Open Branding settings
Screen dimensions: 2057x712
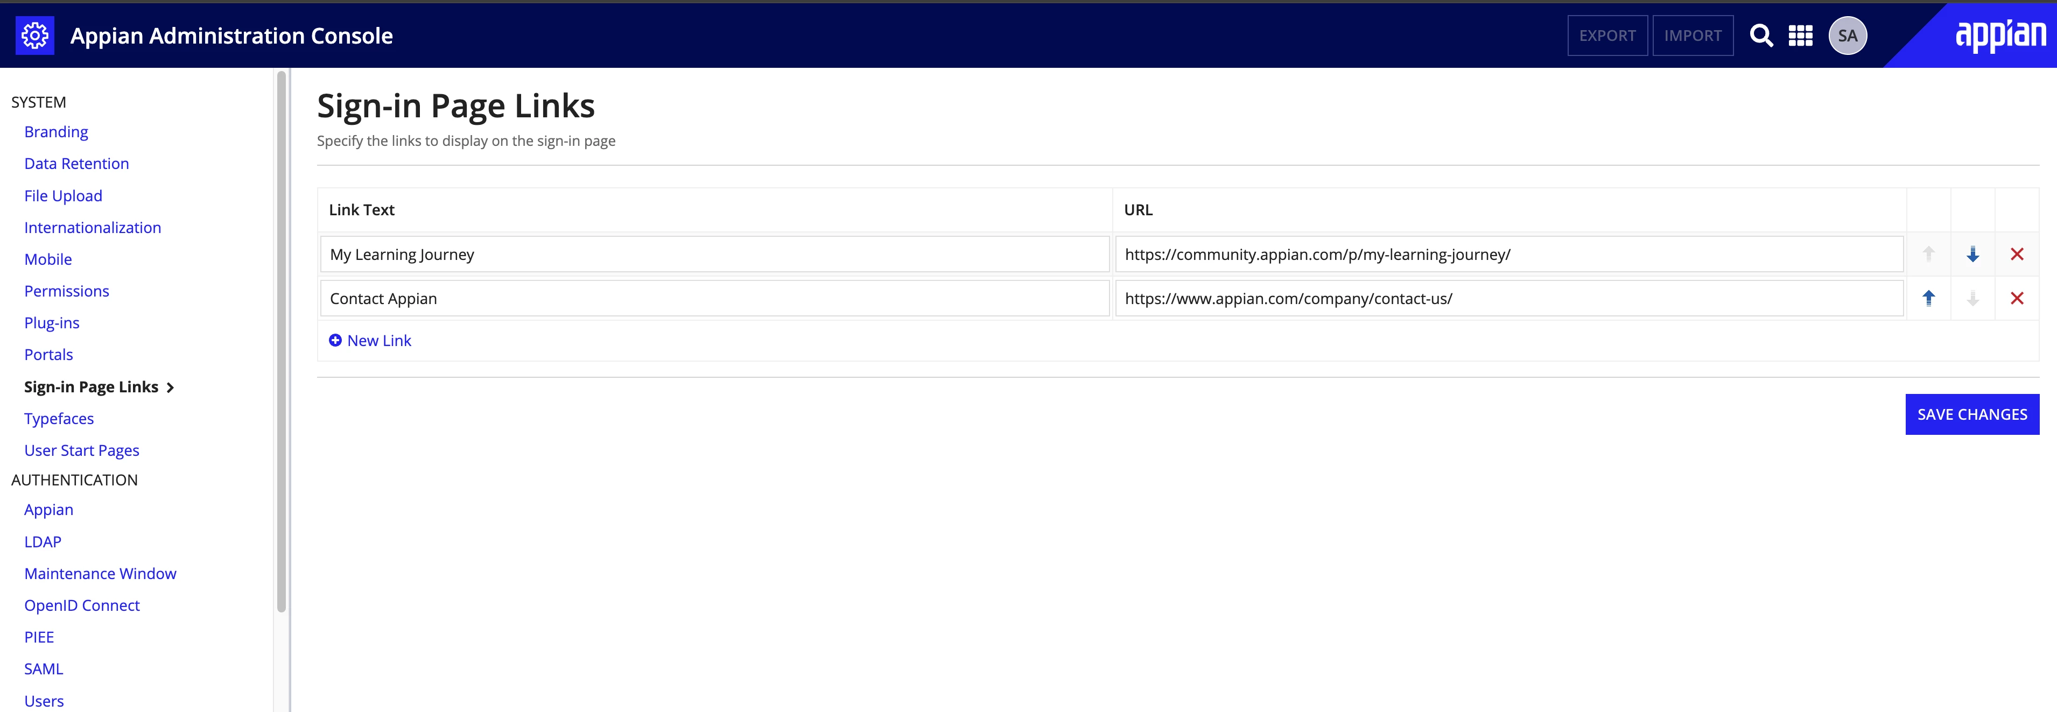56,132
